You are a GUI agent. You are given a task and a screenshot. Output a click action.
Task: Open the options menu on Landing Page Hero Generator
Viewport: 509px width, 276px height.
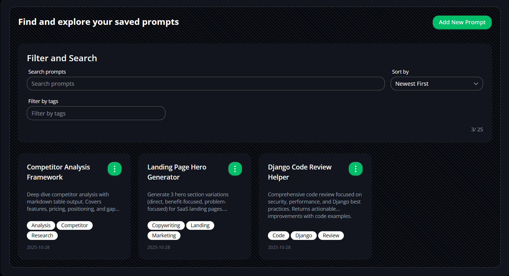point(235,169)
